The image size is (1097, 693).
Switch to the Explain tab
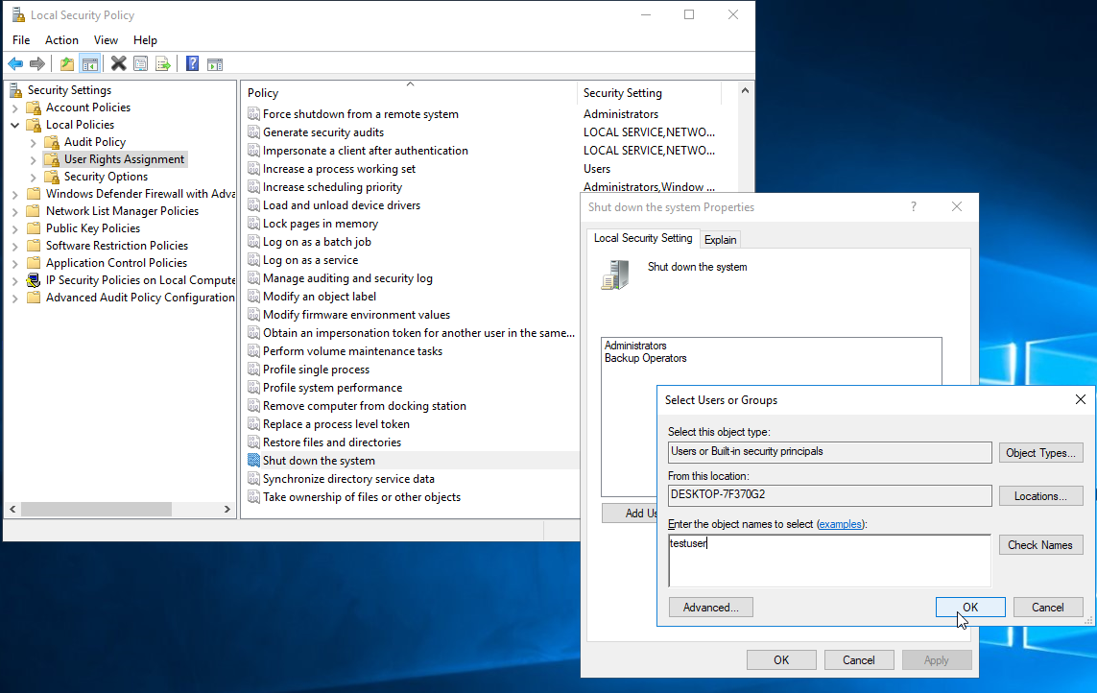pos(720,240)
